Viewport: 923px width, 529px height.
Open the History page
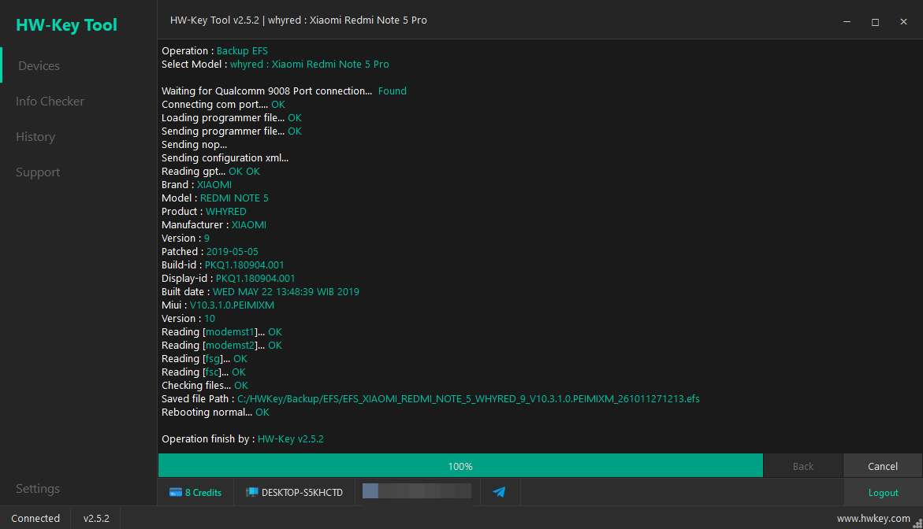click(35, 137)
